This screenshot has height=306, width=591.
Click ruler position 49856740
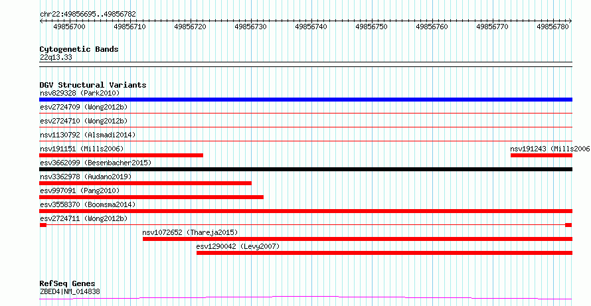tap(311, 27)
